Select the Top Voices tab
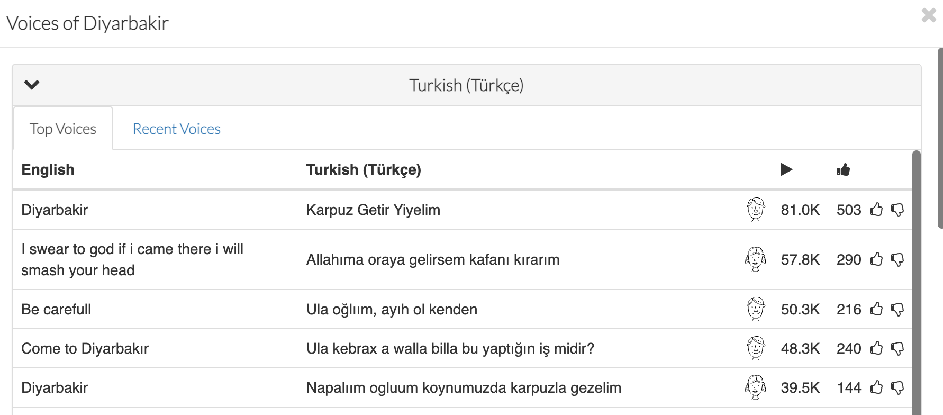The image size is (943, 415). tap(63, 129)
